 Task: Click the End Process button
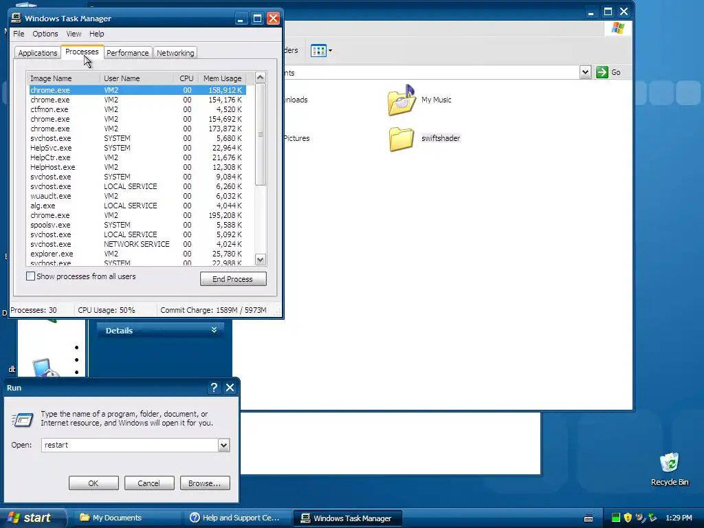click(x=233, y=279)
